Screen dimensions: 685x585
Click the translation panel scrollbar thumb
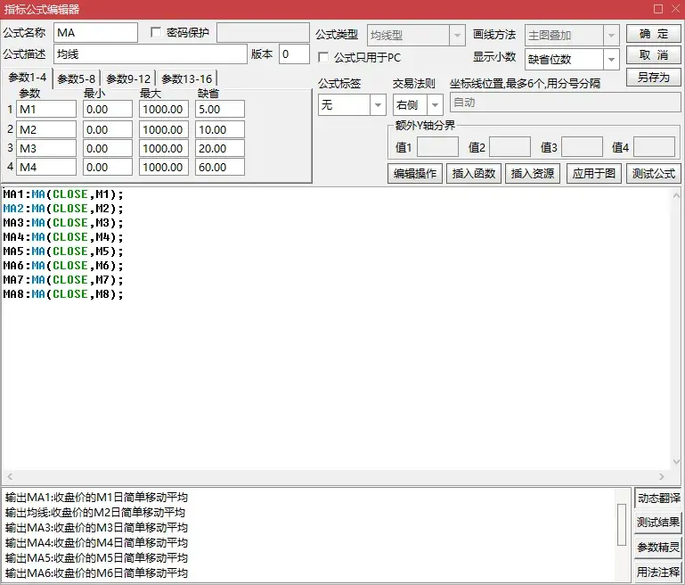pos(622,524)
